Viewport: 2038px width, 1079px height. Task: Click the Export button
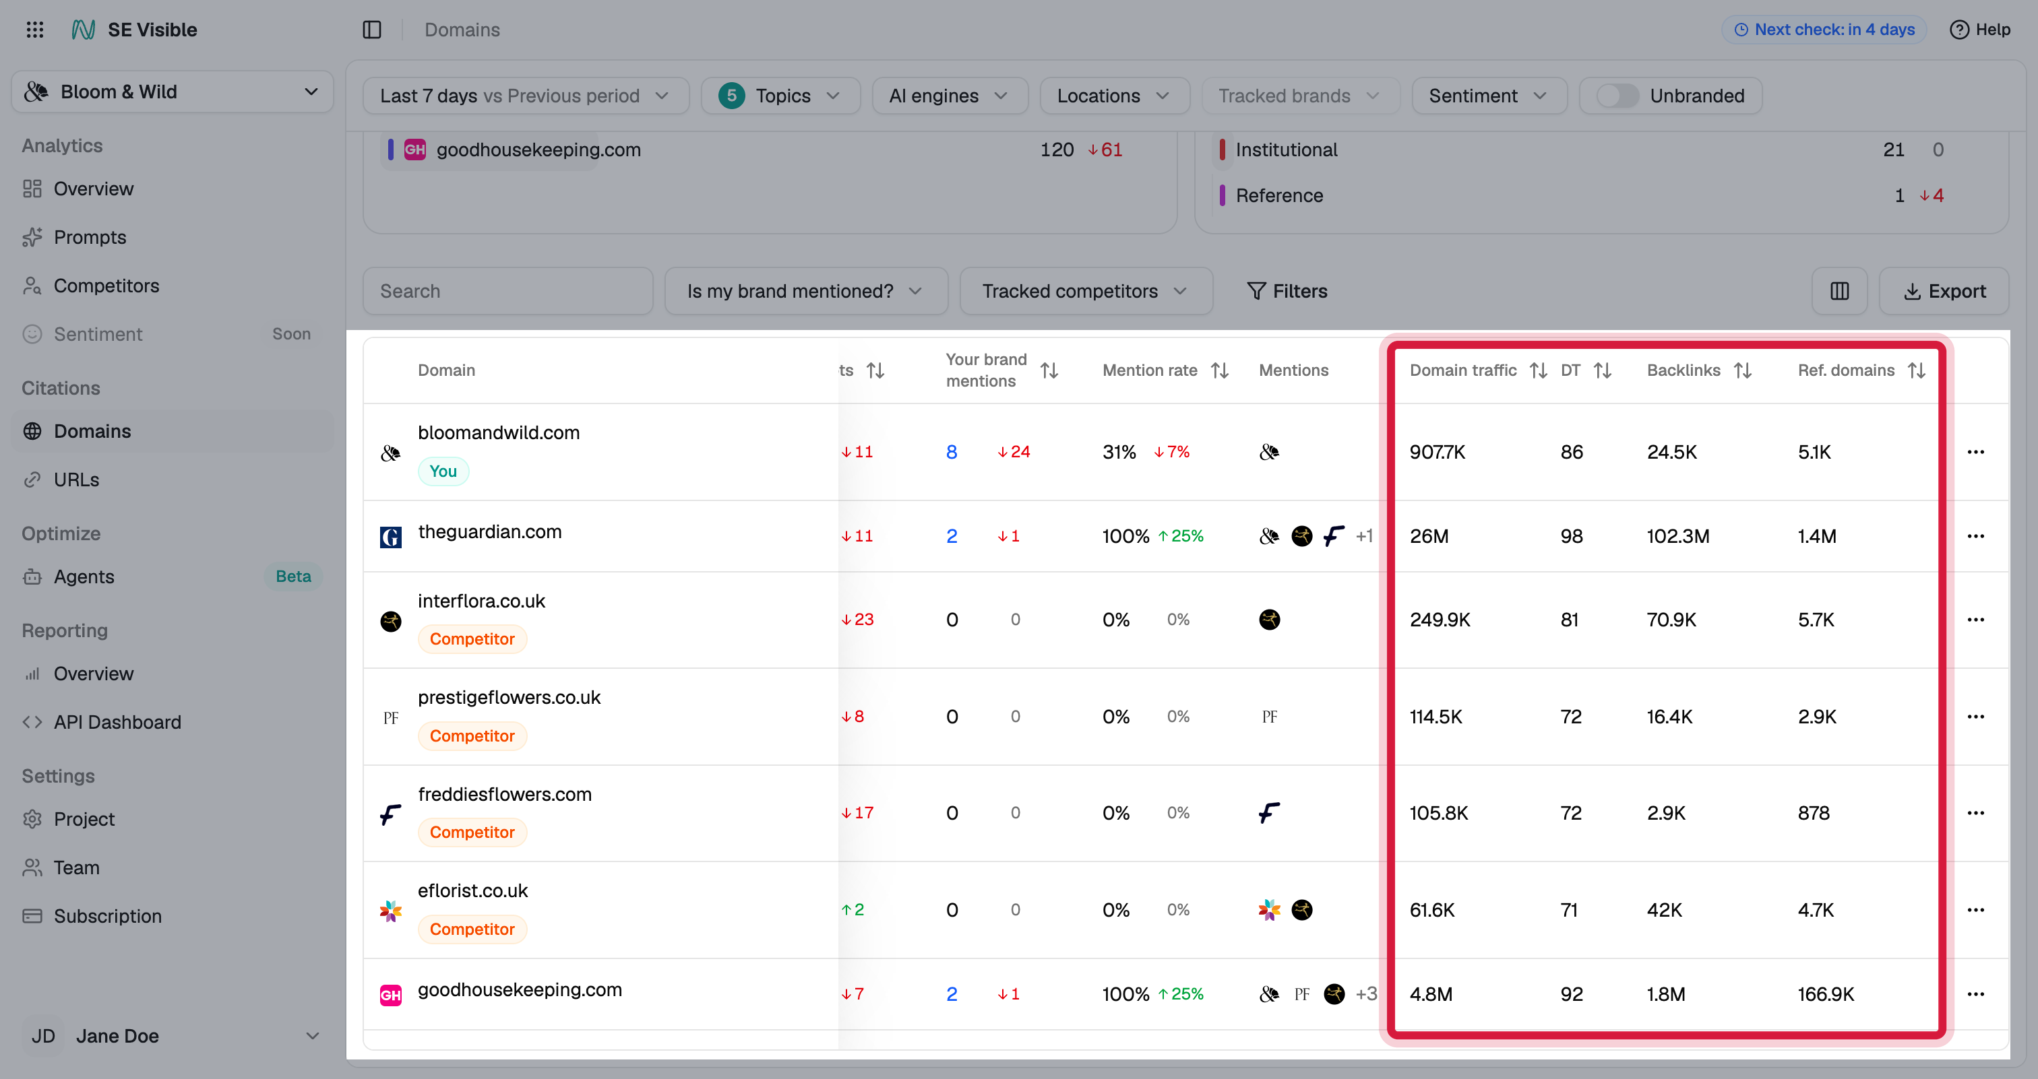[1944, 291]
